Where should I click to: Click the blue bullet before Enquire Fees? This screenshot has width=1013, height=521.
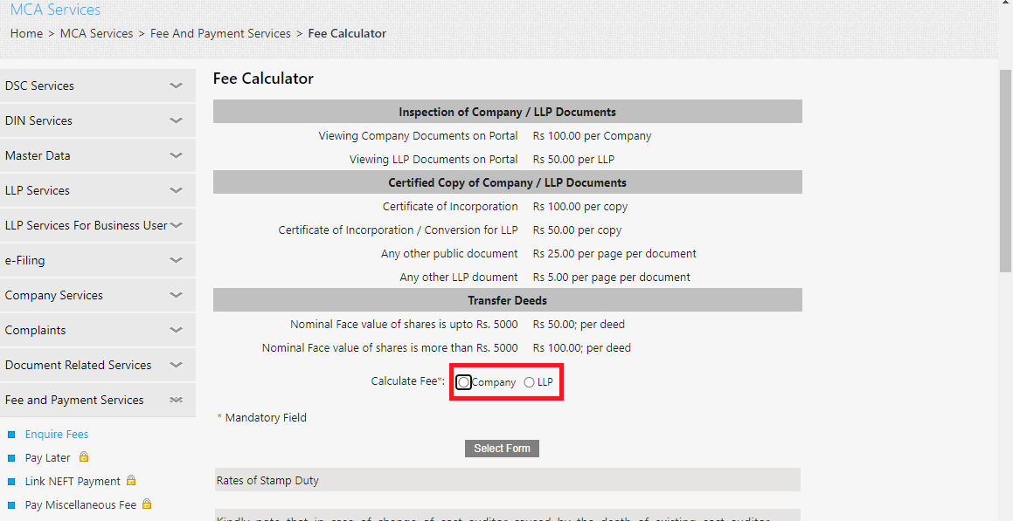[11, 435]
